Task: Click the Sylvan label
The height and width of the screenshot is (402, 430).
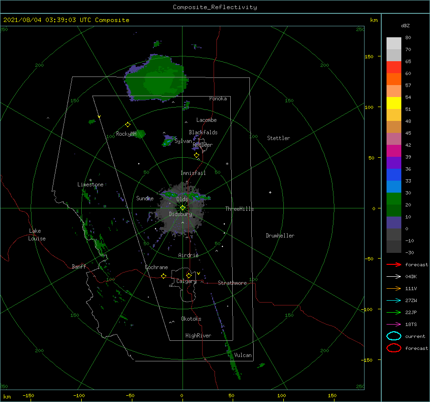Action: (x=183, y=141)
